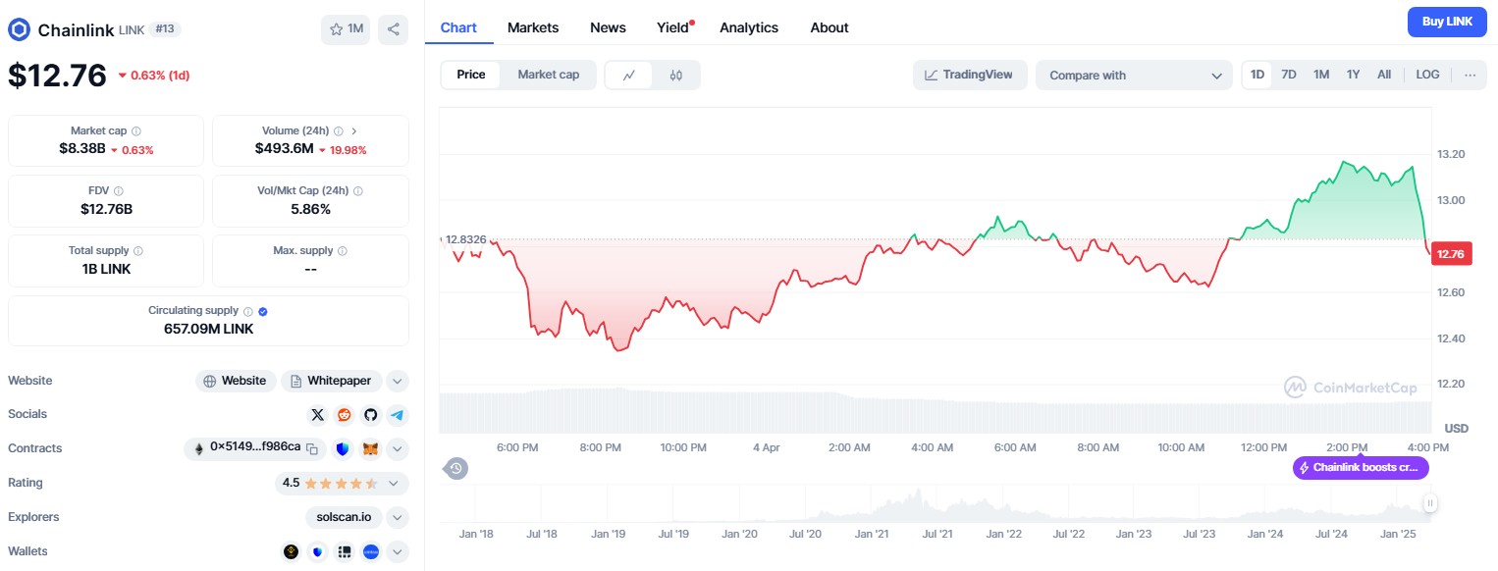
Task: Open Chainlink's Telegram channel
Action: click(397, 414)
